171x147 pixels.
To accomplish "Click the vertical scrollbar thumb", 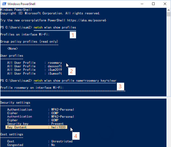I will (168, 14).
